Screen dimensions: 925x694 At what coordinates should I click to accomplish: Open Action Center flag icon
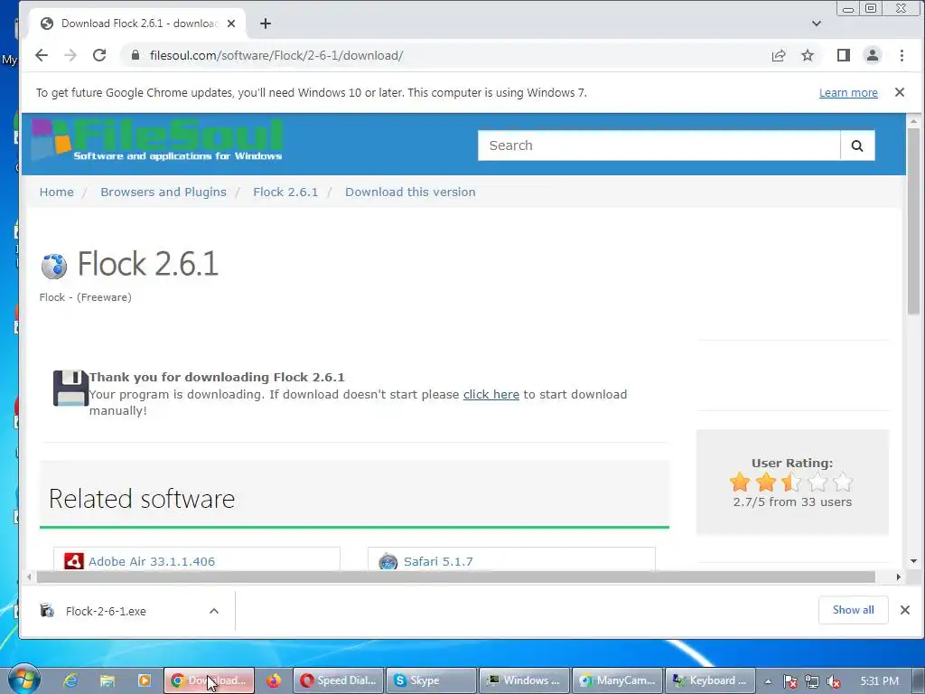[790, 681]
